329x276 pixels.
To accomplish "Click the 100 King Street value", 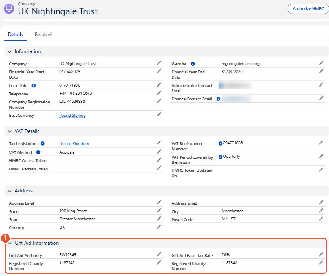I will pyautogui.click(x=73, y=211).
